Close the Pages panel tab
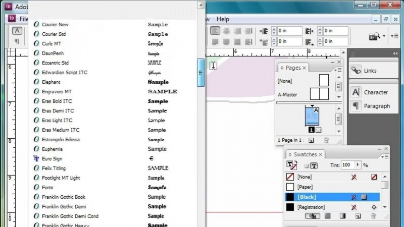404x227 pixels. click(x=305, y=68)
